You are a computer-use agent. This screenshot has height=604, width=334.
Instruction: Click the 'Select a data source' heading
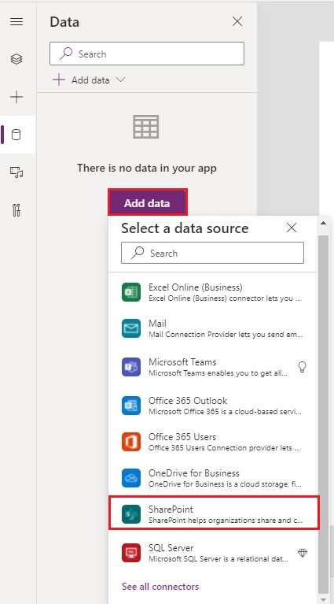pyautogui.click(x=185, y=228)
